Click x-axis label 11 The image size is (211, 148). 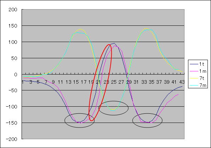click(x=60, y=82)
